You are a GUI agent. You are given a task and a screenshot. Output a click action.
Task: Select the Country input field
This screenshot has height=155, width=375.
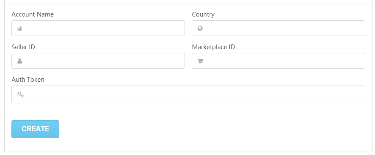pos(278,28)
